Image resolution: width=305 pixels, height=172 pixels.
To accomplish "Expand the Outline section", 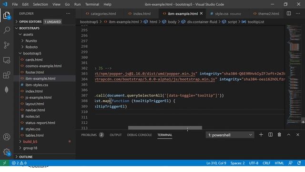I will pos(26,157).
